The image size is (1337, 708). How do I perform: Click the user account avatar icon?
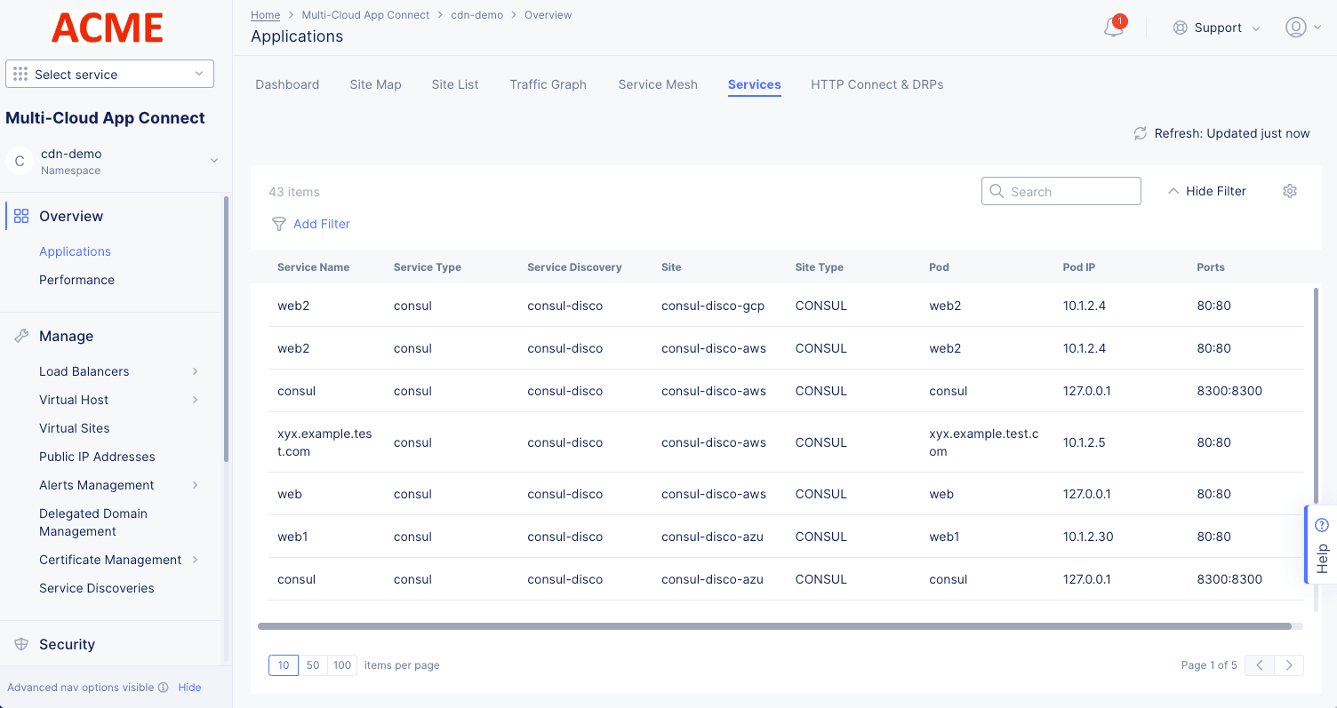(x=1295, y=28)
